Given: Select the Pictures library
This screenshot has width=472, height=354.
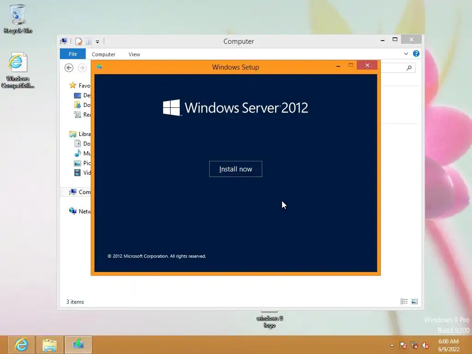Looking at the screenshot, I should pyautogui.click(x=82, y=163).
